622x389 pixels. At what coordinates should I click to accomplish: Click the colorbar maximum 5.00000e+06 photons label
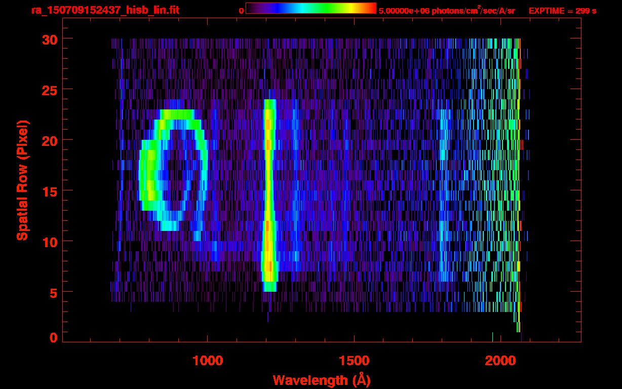point(447,10)
